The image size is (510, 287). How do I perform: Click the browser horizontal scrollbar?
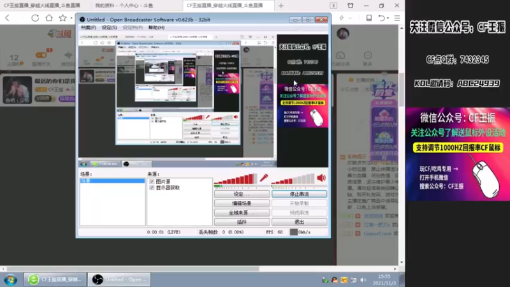coord(133,269)
